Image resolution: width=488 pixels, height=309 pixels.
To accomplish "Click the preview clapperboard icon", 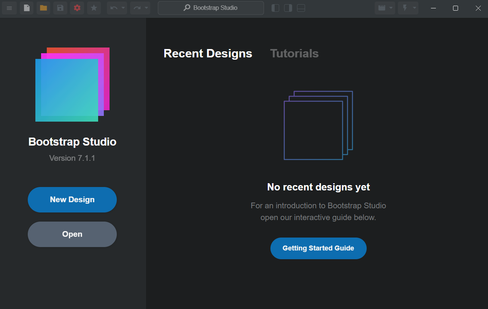I will (381, 8).
